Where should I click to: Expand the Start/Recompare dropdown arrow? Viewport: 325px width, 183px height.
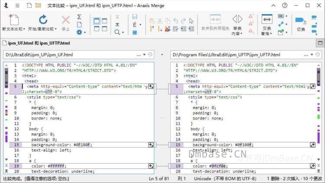click(56, 29)
